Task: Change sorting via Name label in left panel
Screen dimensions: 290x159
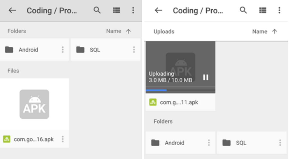Action: click(x=113, y=31)
